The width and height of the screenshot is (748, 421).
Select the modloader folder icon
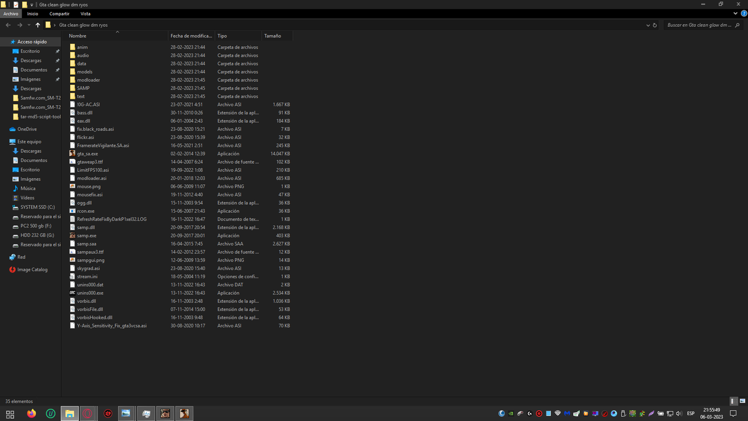[72, 80]
